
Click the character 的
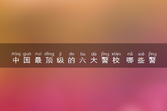click(72, 60)
